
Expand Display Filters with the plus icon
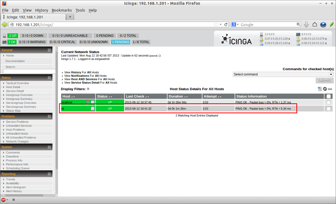point(88,89)
